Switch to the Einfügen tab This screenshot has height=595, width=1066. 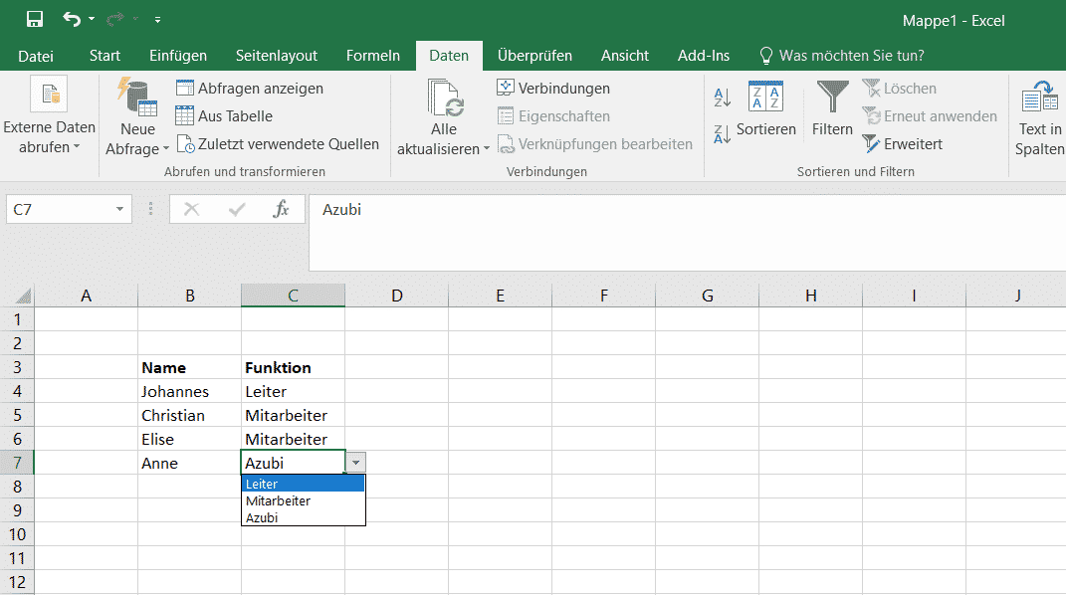coord(178,56)
